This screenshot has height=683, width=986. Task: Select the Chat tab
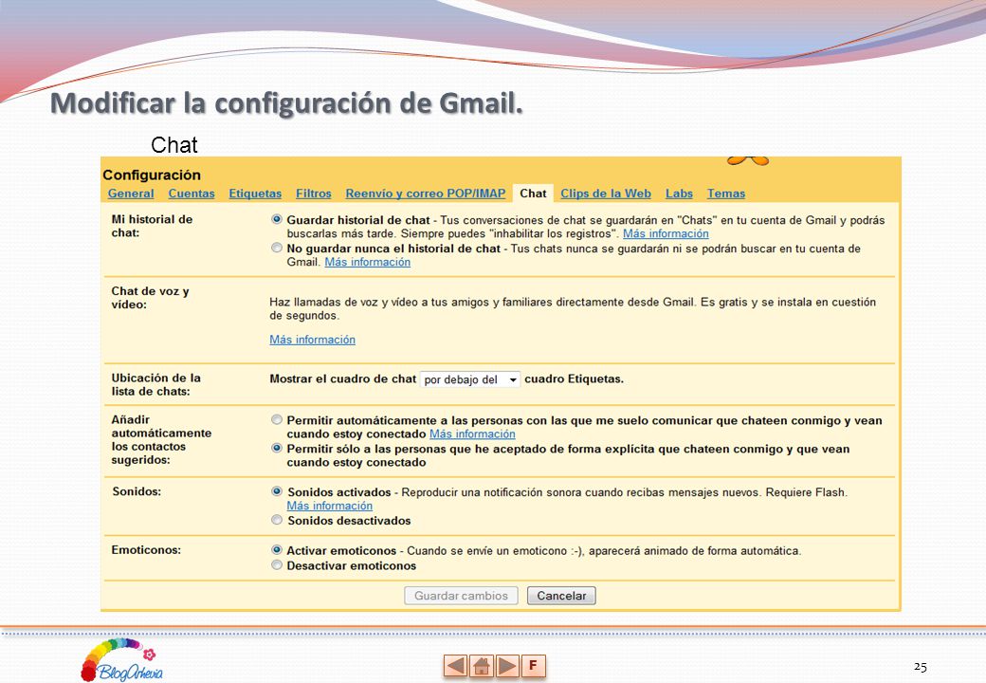[533, 194]
